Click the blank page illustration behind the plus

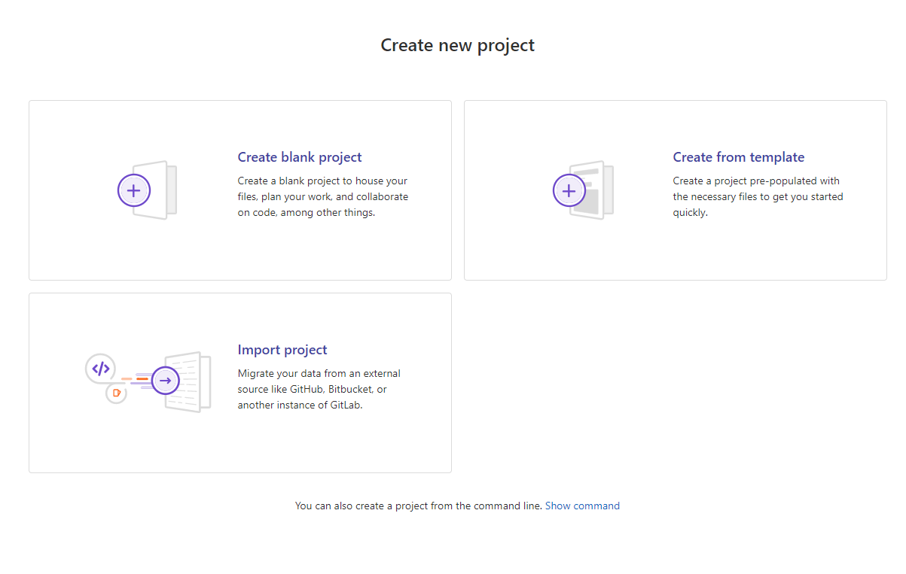pyautogui.click(x=163, y=190)
